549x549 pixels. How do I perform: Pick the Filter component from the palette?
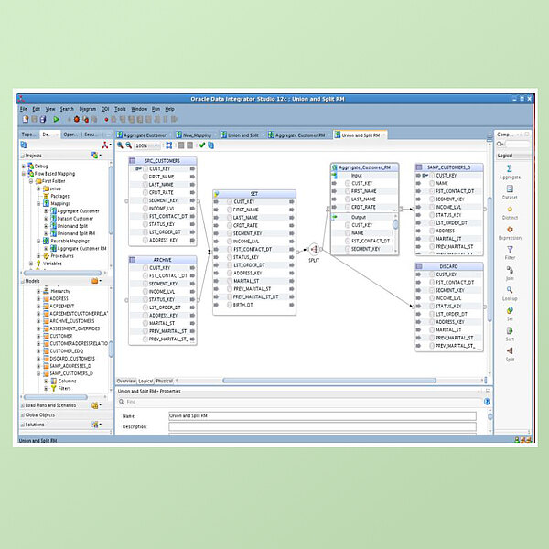pyautogui.click(x=510, y=249)
